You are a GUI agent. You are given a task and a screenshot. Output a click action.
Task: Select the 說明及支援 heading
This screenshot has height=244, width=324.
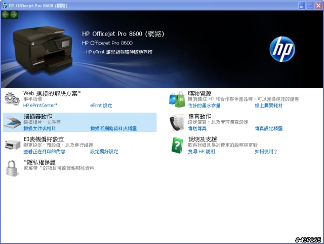(202, 140)
